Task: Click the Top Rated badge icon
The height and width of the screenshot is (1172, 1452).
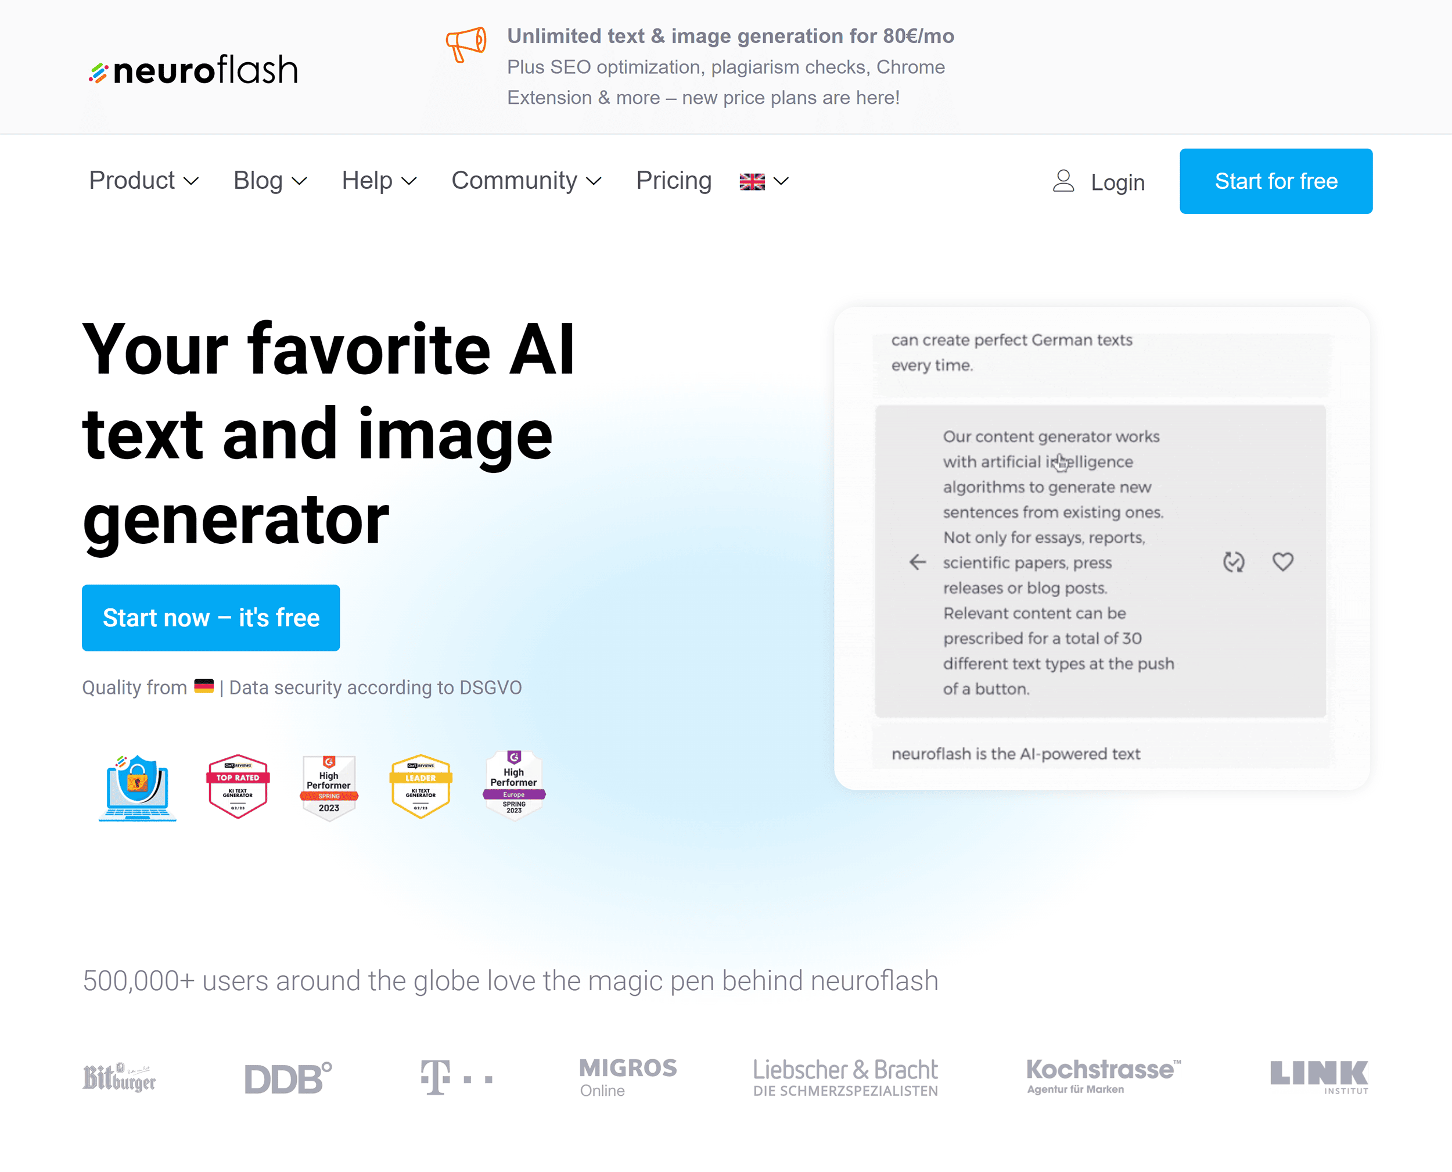Action: 235,786
